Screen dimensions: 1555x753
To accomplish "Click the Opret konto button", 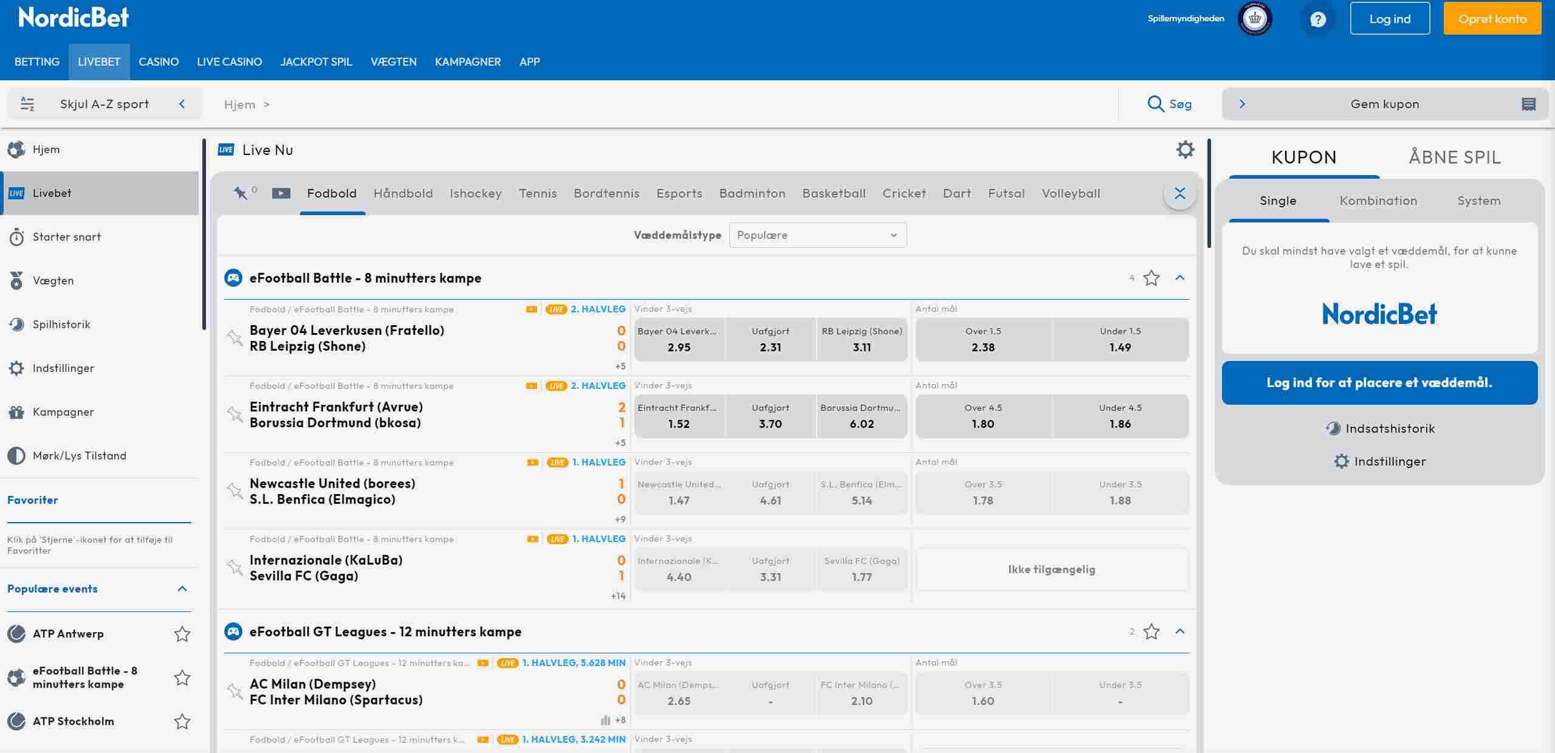I will coord(1492,19).
